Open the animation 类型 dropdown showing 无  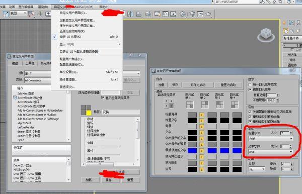tap(257, 169)
